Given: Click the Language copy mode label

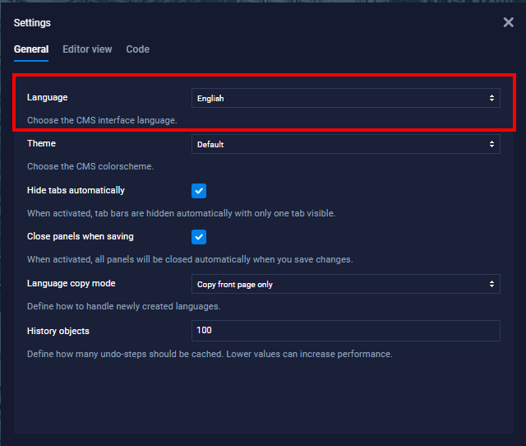Looking at the screenshot, I should [71, 283].
